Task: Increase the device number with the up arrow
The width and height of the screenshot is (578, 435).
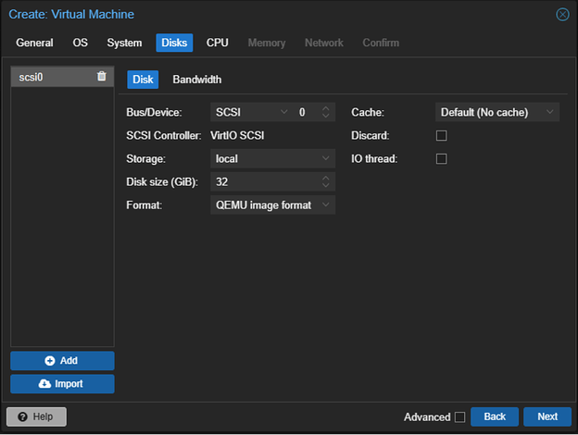Action: click(x=325, y=108)
